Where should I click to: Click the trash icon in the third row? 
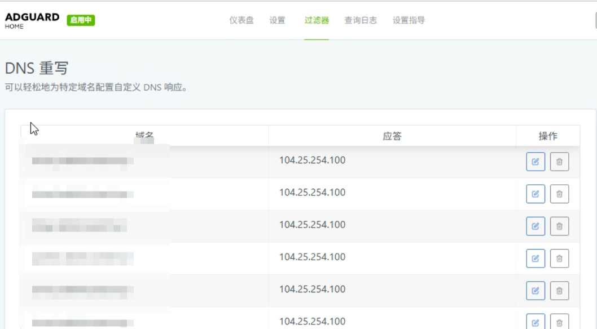pos(559,226)
